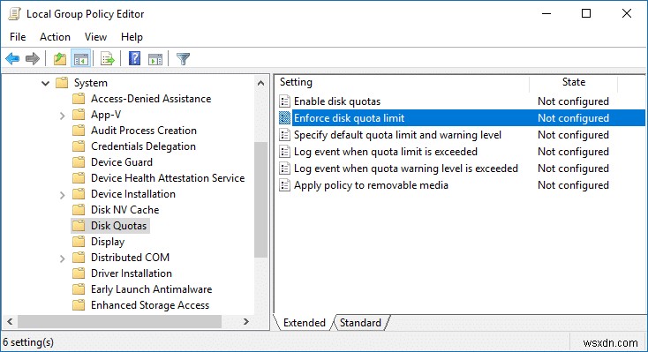Switch to the Extended tab
This screenshot has width=648, height=352.
pyautogui.click(x=305, y=322)
